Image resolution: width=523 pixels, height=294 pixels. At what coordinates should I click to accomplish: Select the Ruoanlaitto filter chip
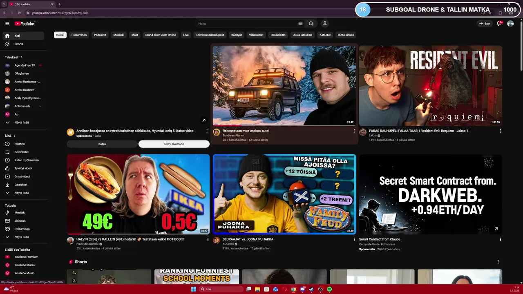point(278,35)
